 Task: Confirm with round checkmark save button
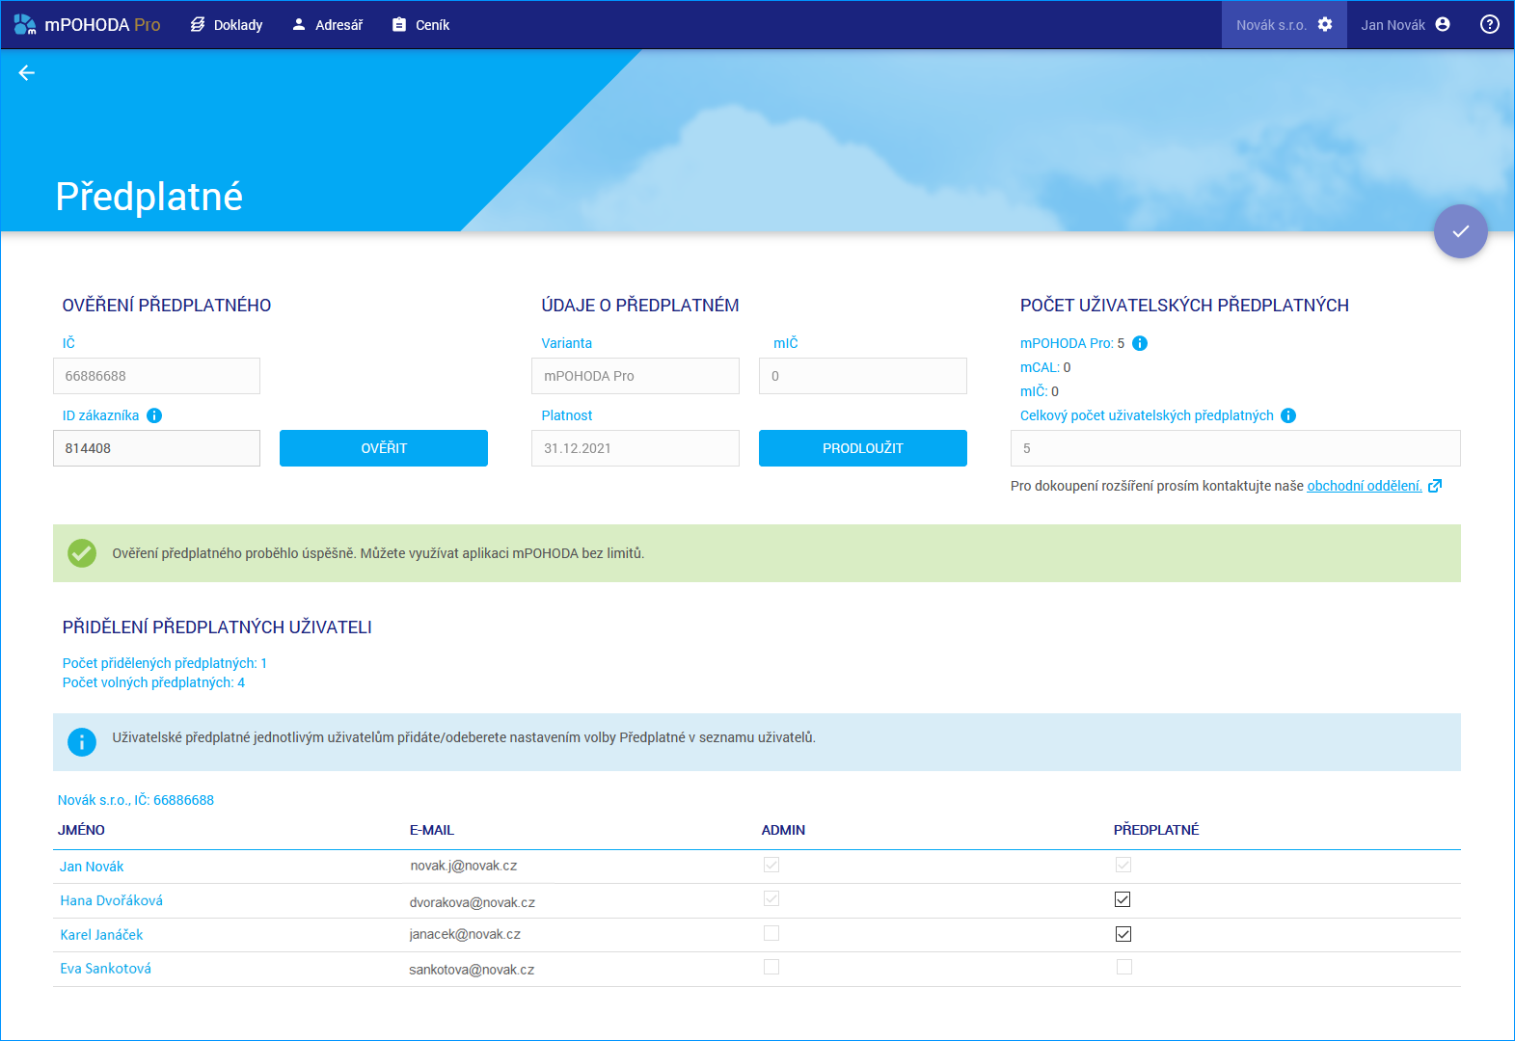click(x=1461, y=231)
